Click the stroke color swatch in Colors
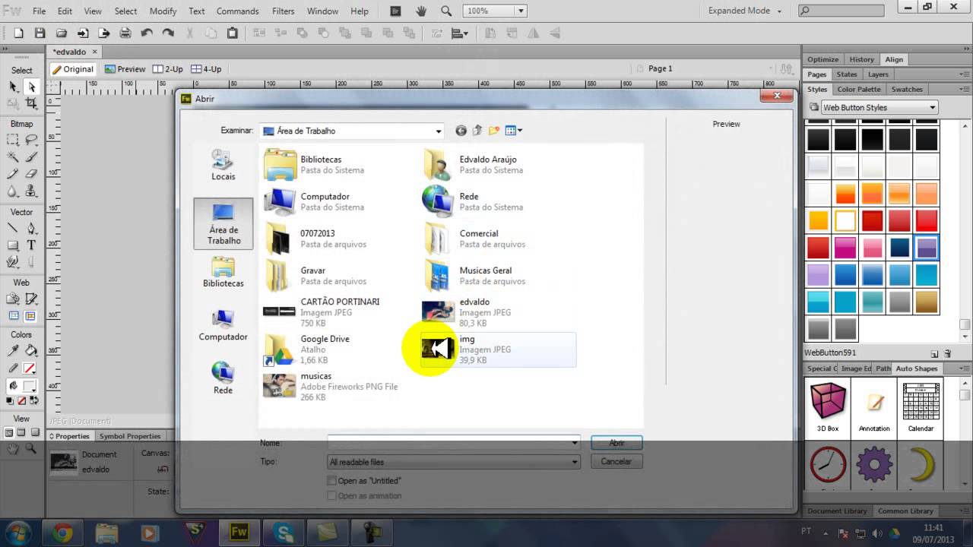This screenshot has height=547, width=973. point(30,368)
